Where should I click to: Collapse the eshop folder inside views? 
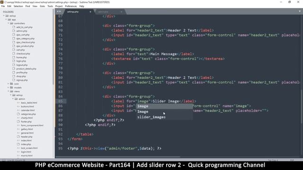(11, 95)
